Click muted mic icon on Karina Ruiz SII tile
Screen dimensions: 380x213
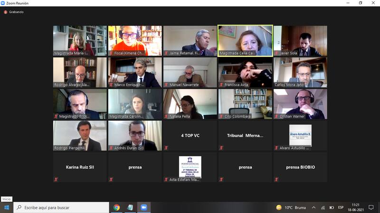(56, 179)
